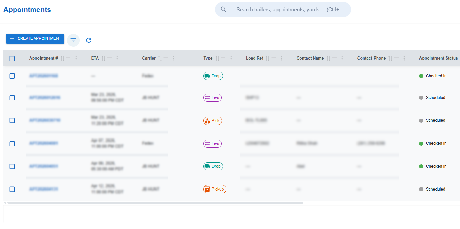The height and width of the screenshot is (229, 460).
Task: Check the first row's Fedex Drop checkbox
Action: (12, 76)
